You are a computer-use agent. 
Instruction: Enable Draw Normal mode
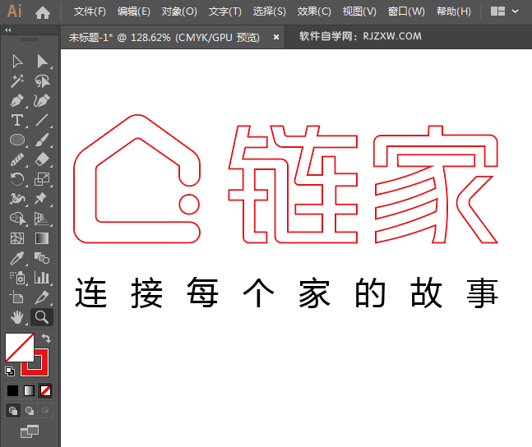pos(13,411)
